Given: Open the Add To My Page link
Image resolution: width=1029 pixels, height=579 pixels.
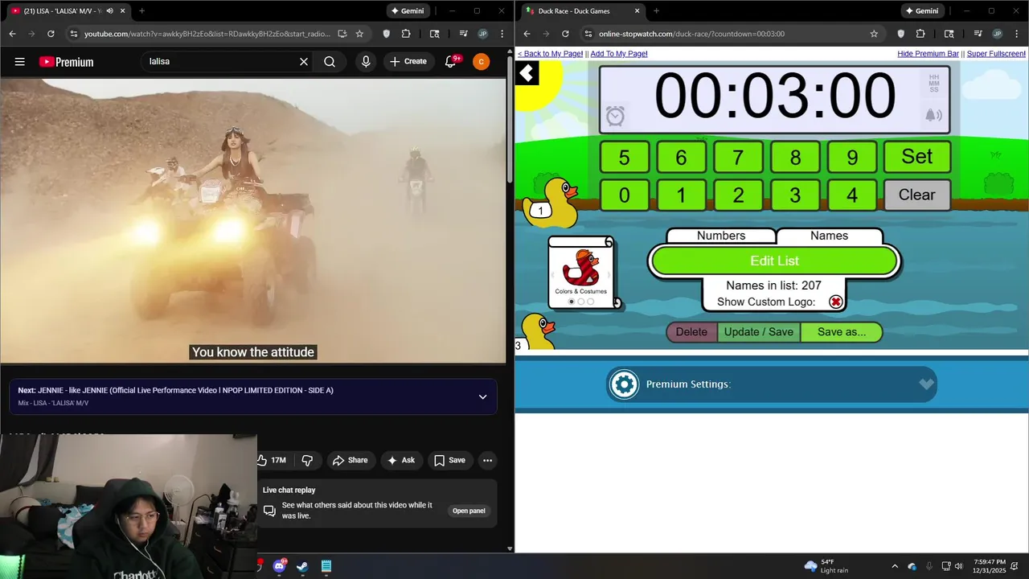Looking at the screenshot, I should (619, 54).
